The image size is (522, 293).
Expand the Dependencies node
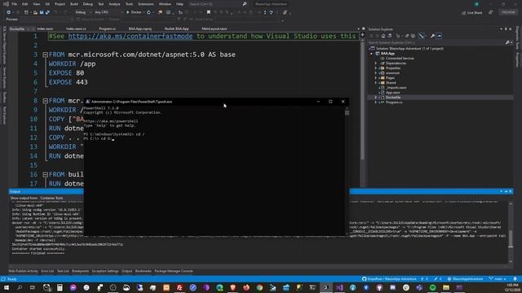pos(376,63)
